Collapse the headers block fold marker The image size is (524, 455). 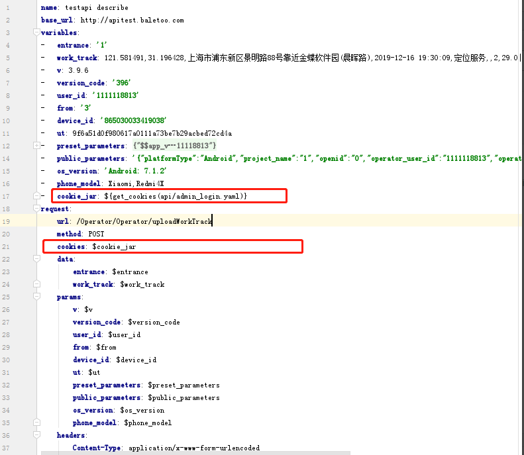36,435
